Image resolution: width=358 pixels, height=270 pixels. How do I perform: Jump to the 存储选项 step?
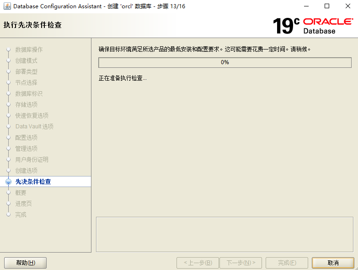click(26, 105)
